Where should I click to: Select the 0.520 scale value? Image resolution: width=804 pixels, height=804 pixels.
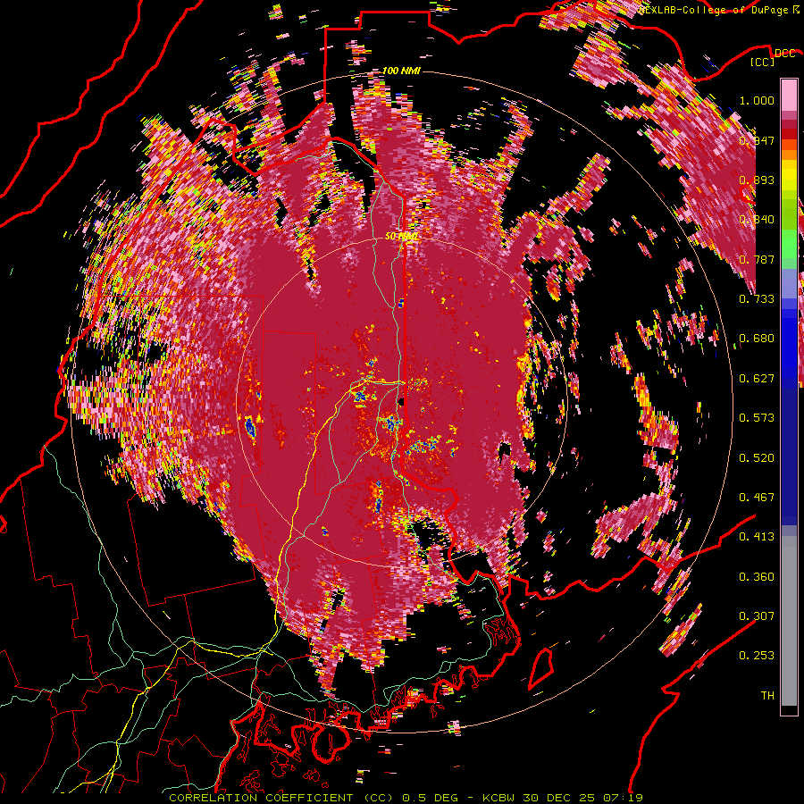point(757,458)
